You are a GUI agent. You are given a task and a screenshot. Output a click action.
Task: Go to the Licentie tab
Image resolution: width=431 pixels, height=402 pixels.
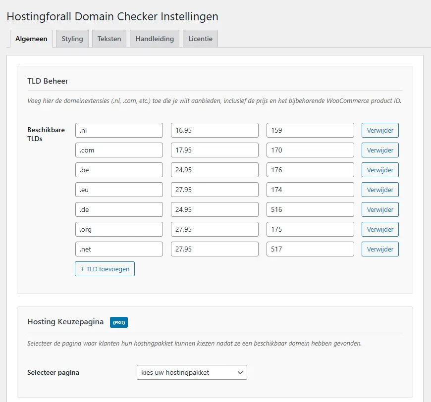pyautogui.click(x=200, y=39)
